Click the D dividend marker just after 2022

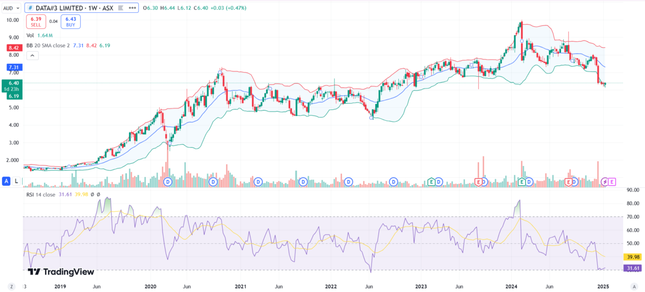click(348, 182)
